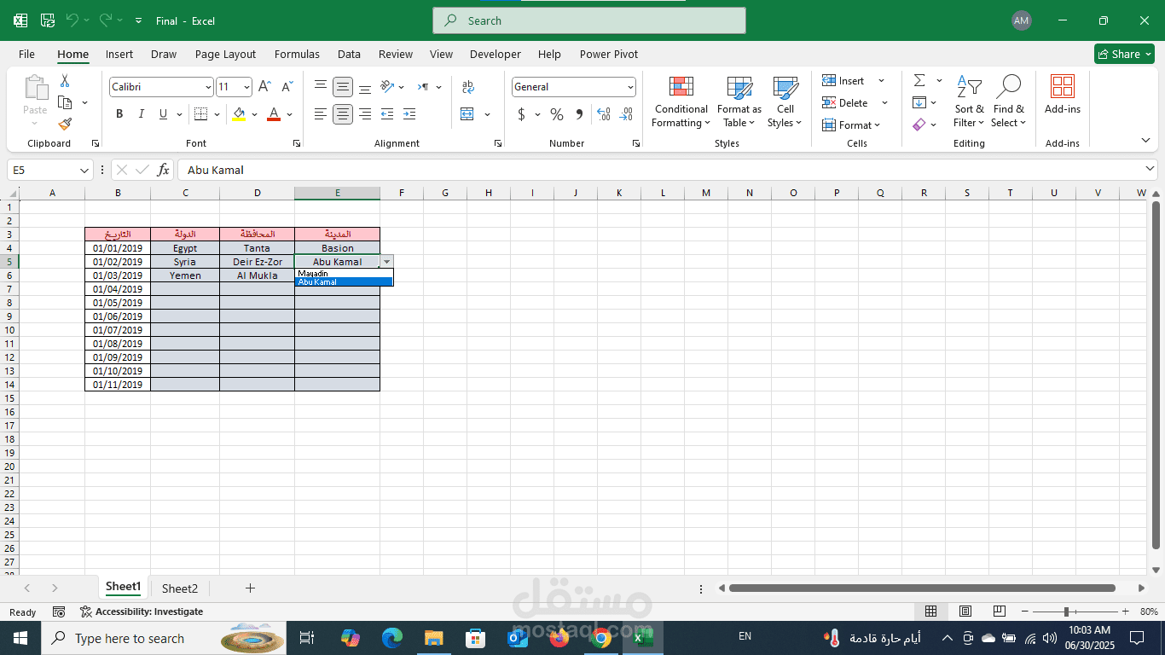Click the Sort & Filter button

969,101
